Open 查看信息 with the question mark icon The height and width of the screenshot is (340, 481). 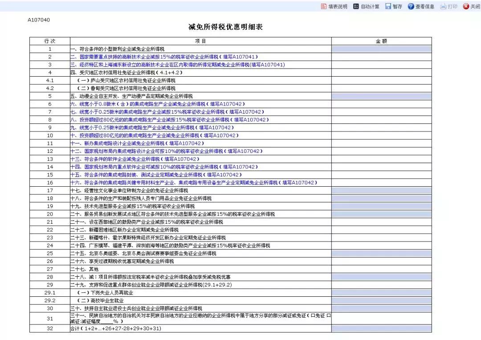(x=410, y=6)
